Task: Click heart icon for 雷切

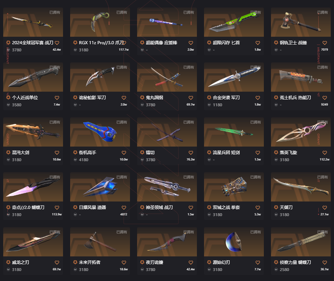Action: click(x=191, y=153)
